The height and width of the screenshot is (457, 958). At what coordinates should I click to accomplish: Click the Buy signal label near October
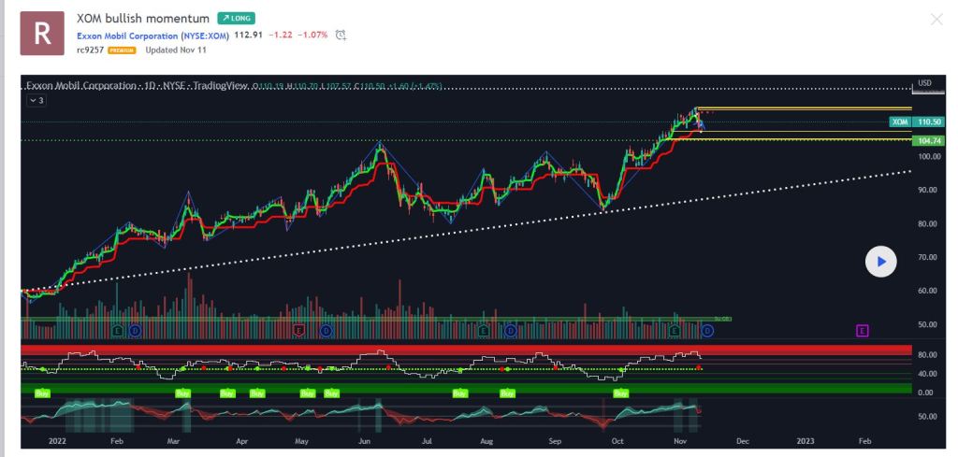620,393
